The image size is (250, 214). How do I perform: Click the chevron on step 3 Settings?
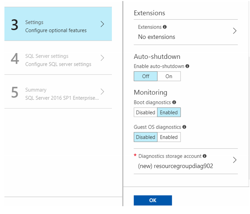[x=102, y=24]
